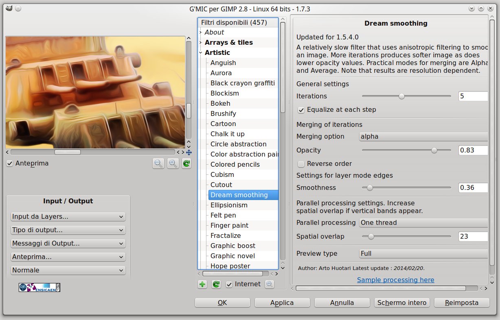Viewport: 500px width, 320px height.
Task: Add filter to favorites with green plus
Action: click(202, 284)
